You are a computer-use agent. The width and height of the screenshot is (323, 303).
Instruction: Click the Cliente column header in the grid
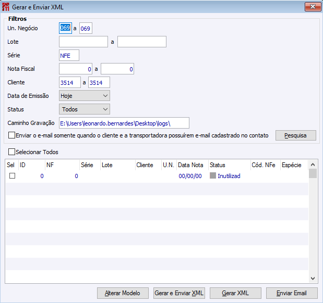pyautogui.click(x=148, y=165)
